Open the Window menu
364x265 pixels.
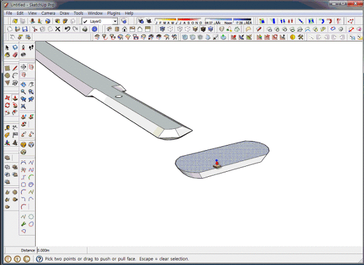coord(95,13)
